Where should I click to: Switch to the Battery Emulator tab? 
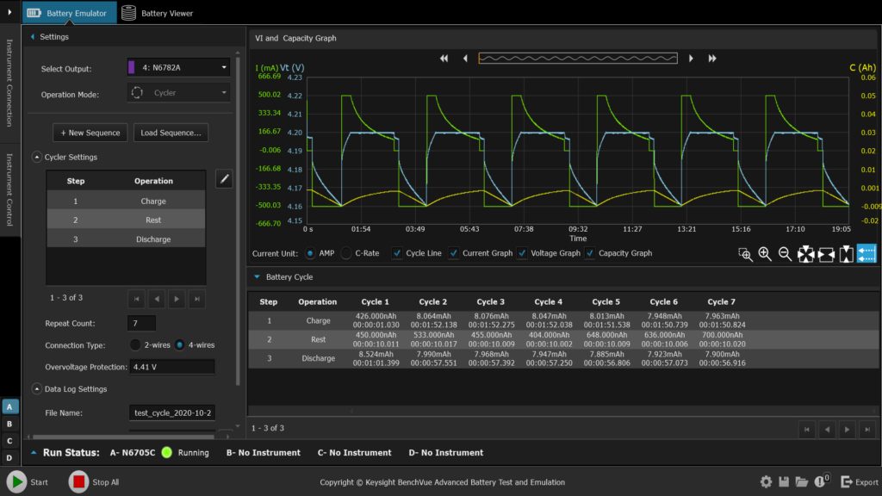69,12
